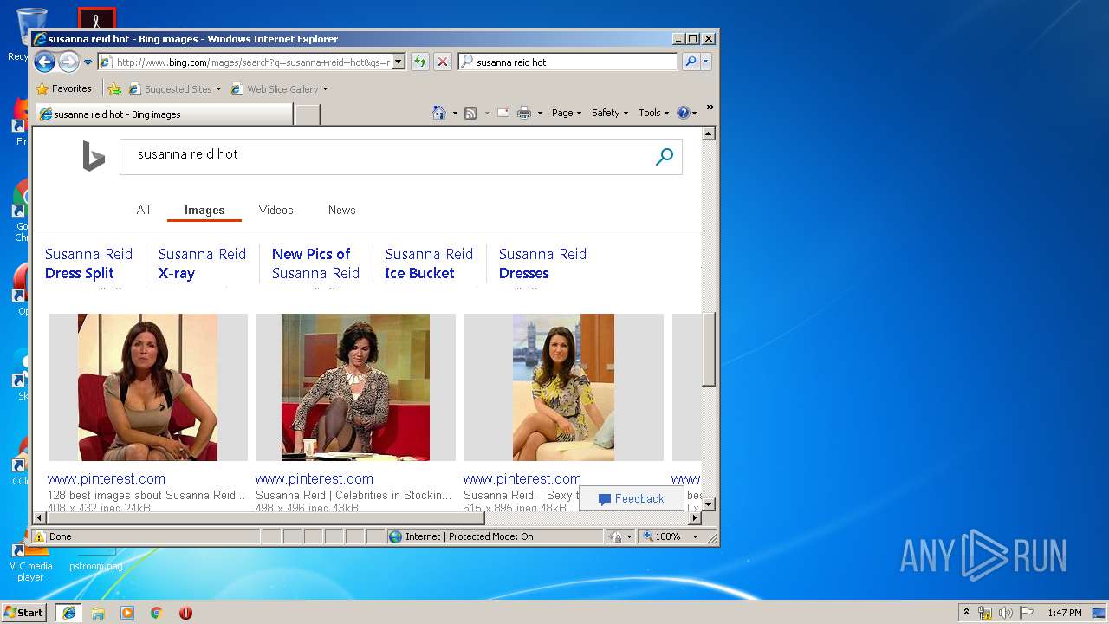Click the Home icon in command bar
This screenshot has width=1109, height=624.
(439, 113)
